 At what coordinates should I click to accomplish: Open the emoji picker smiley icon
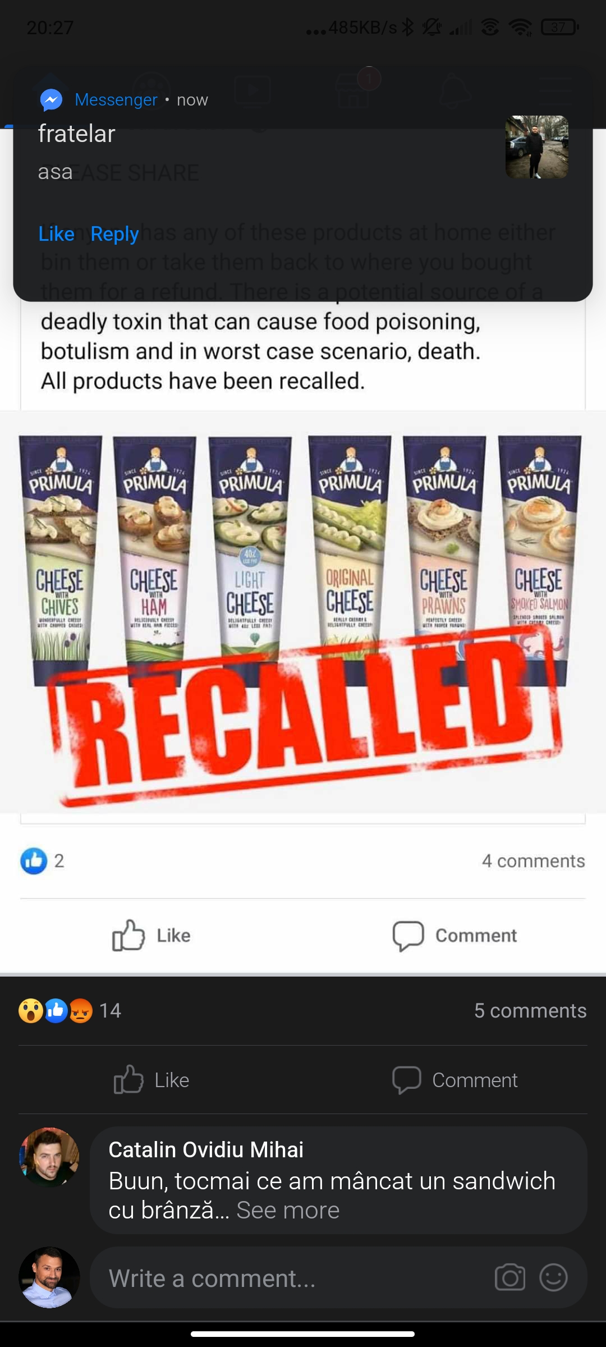click(553, 1278)
